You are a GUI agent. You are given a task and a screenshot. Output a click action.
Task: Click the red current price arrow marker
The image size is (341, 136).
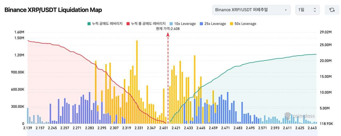coord(168,34)
